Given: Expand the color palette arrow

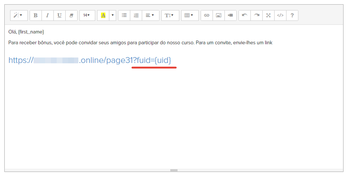Looking at the screenshot, I should click(x=113, y=15).
